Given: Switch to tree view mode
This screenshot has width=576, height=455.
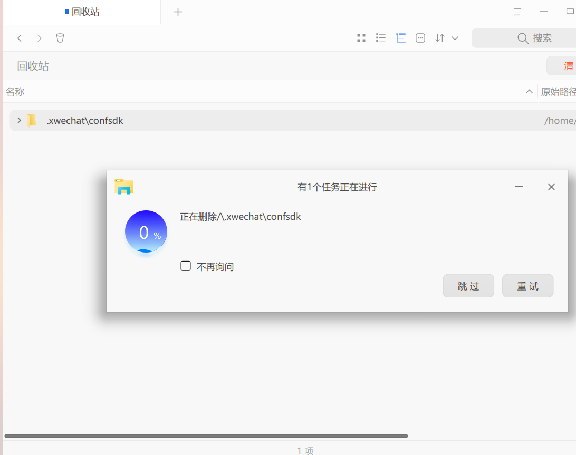Looking at the screenshot, I should pyautogui.click(x=401, y=38).
